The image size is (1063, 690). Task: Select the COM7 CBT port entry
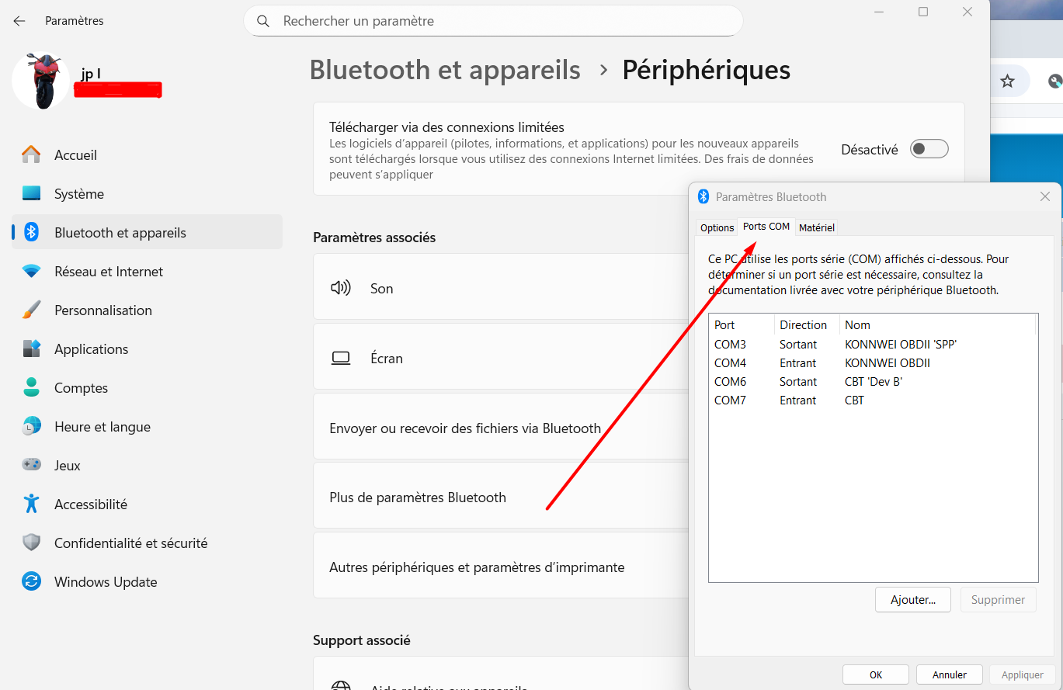[x=788, y=400]
